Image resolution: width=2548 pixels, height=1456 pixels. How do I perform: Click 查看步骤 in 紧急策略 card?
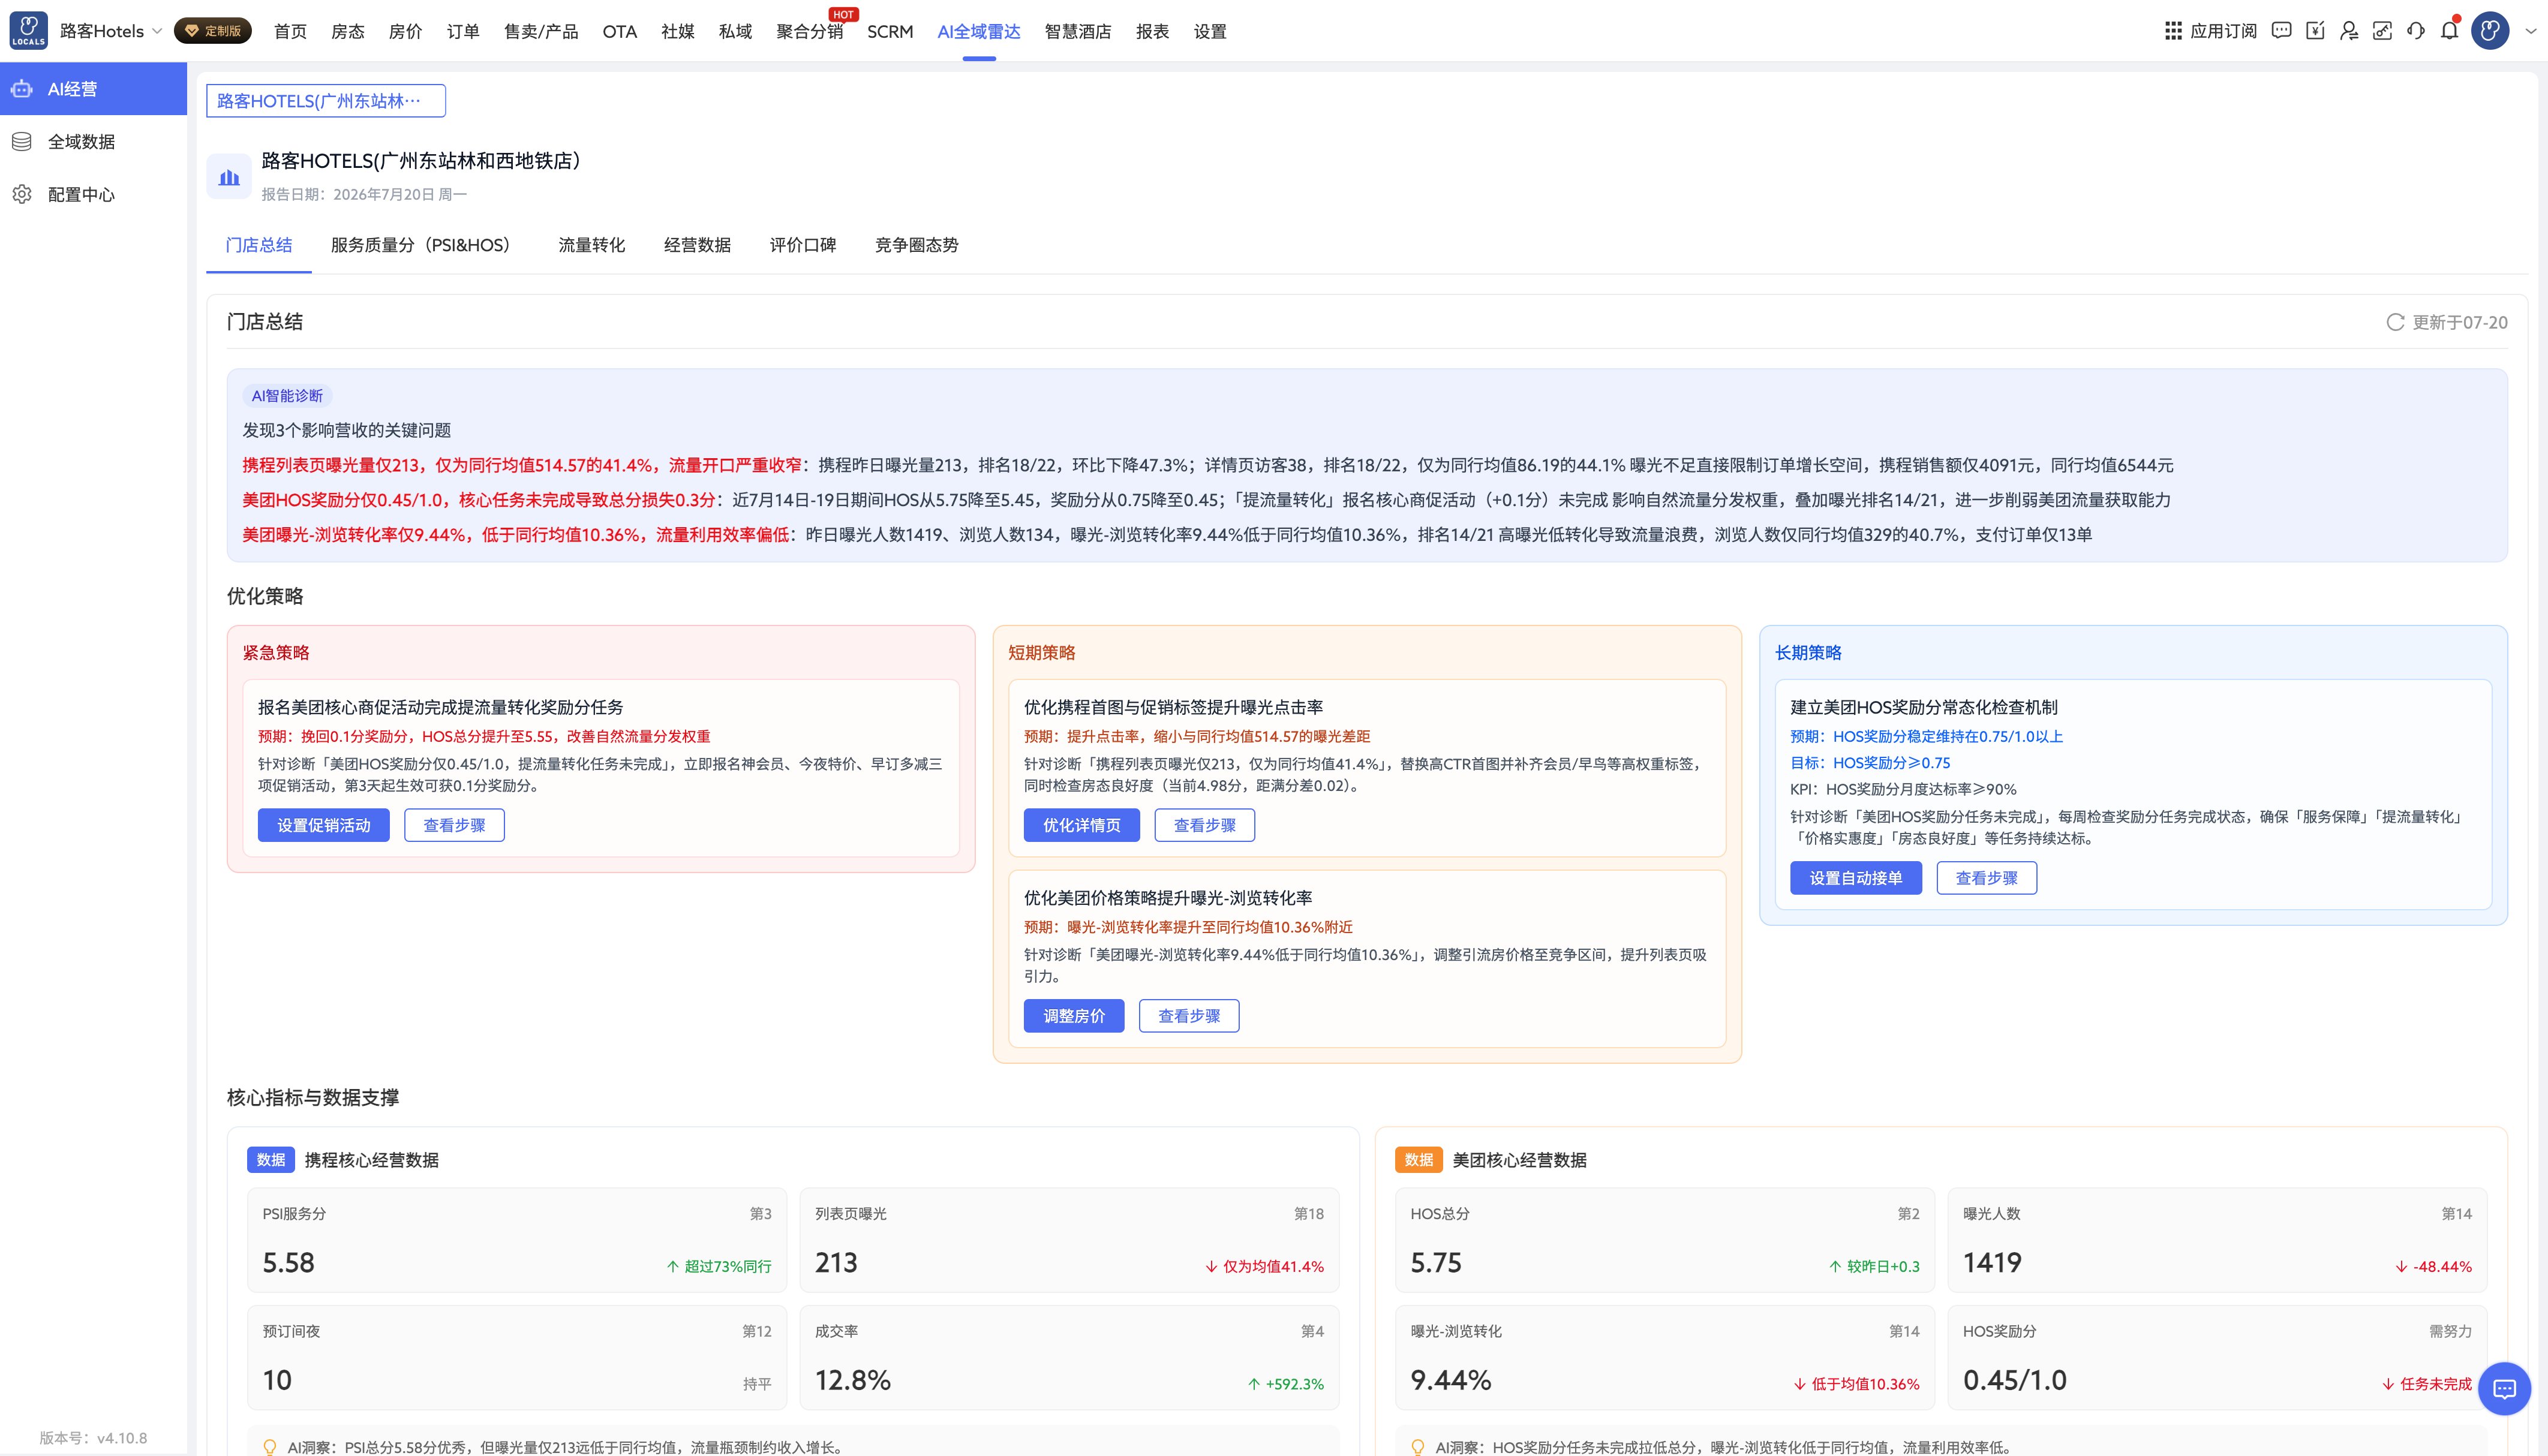(x=455, y=825)
